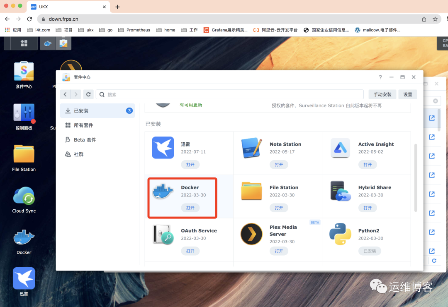Go forward in Package Center navigation

[x=76, y=94]
